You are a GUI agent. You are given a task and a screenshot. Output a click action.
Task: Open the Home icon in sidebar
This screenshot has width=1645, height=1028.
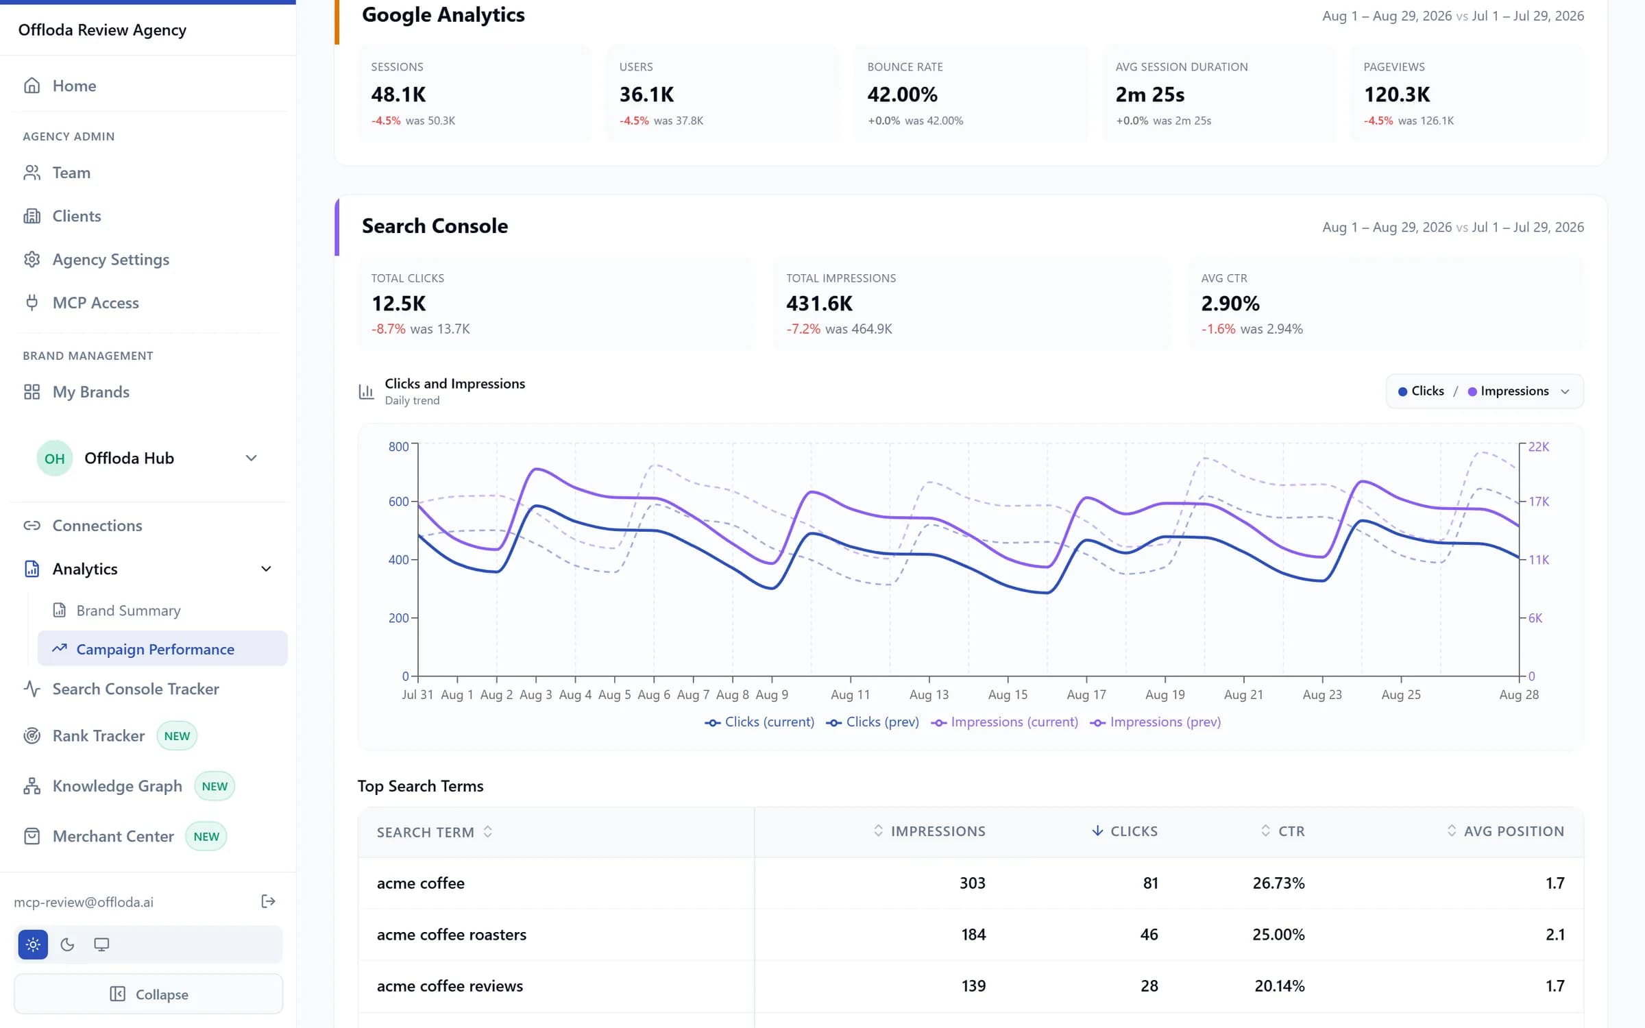[x=32, y=86]
